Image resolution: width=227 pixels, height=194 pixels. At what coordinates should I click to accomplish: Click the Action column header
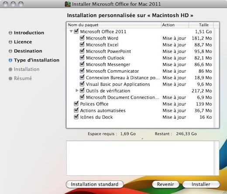pos(175,25)
